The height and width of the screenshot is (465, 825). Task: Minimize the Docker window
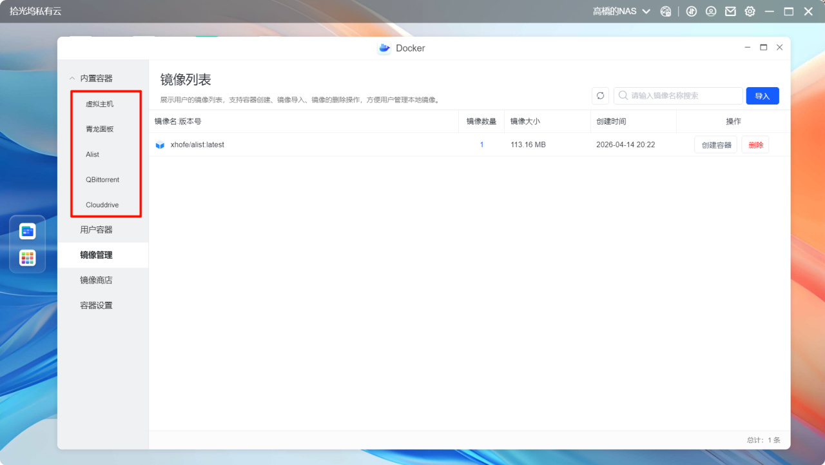point(748,48)
